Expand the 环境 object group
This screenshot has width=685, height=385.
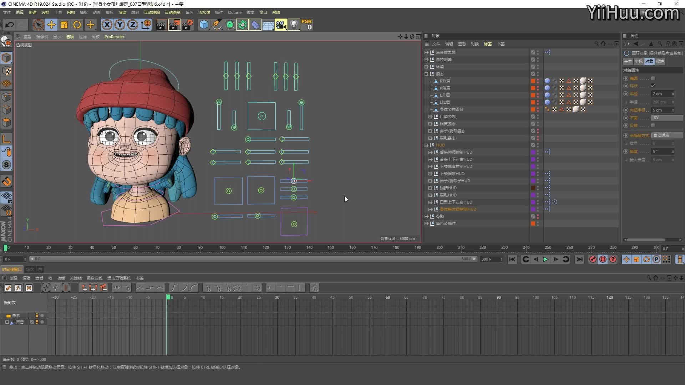click(x=426, y=67)
